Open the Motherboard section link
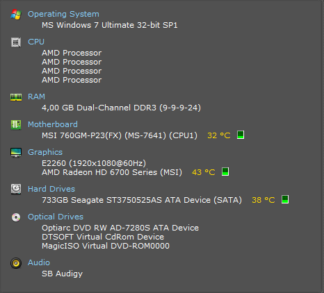Screen dimensions: 324x293 pos(53,124)
